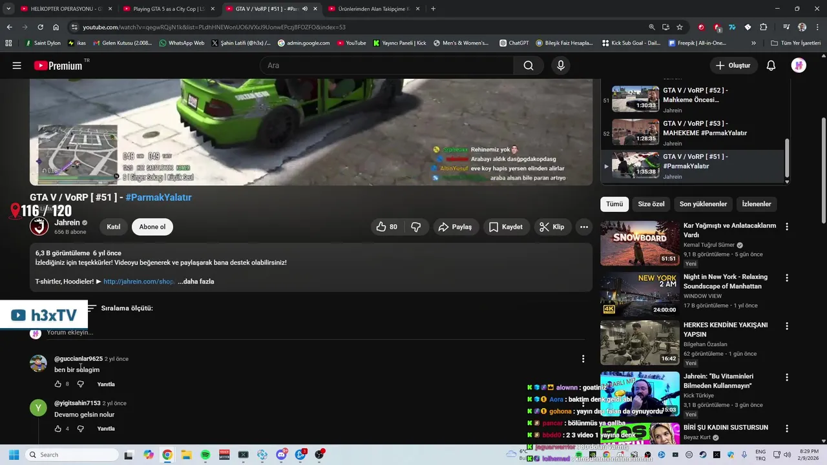Viewport: 827px width, 465px height.
Task: Select the Son yüklenenler filter chip
Action: [703, 204]
